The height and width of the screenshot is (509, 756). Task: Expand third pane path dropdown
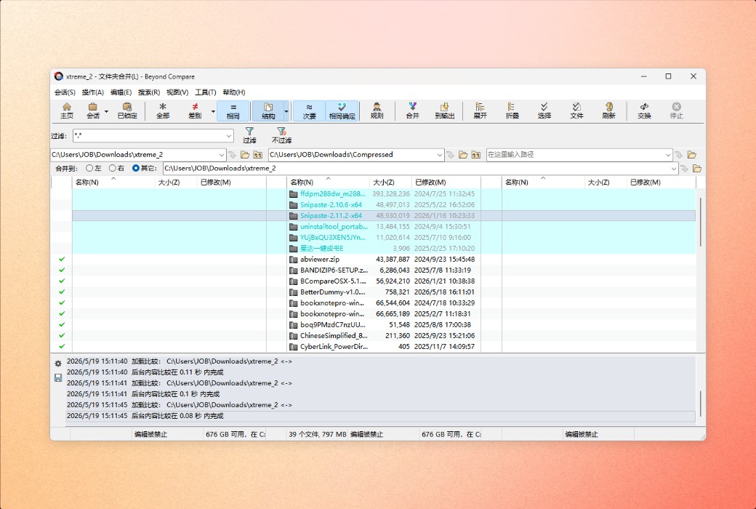pos(668,155)
